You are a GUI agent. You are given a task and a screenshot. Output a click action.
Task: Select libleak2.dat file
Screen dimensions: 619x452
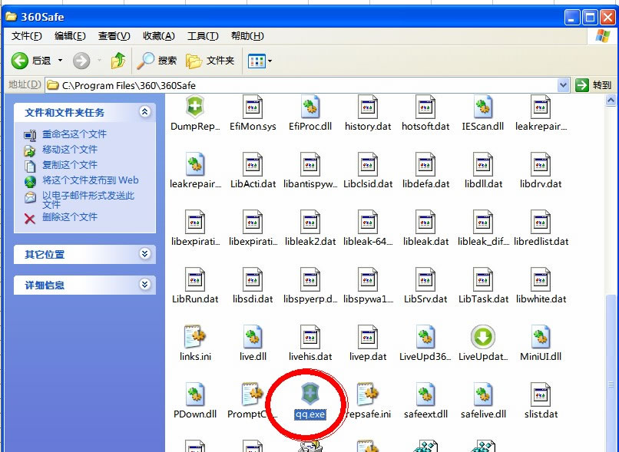click(310, 228)
